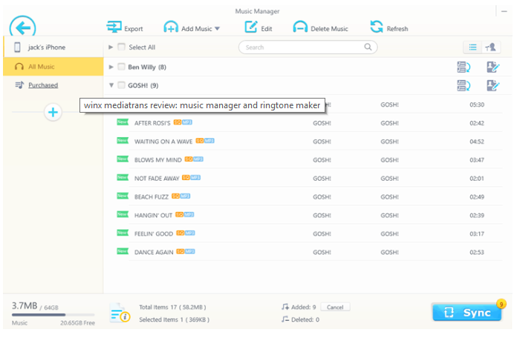The height and width of the screenshot is (338, 517).
Task: Click duration 02:42 of AFTER ROSI'S
Action: [x=477, y=123]
